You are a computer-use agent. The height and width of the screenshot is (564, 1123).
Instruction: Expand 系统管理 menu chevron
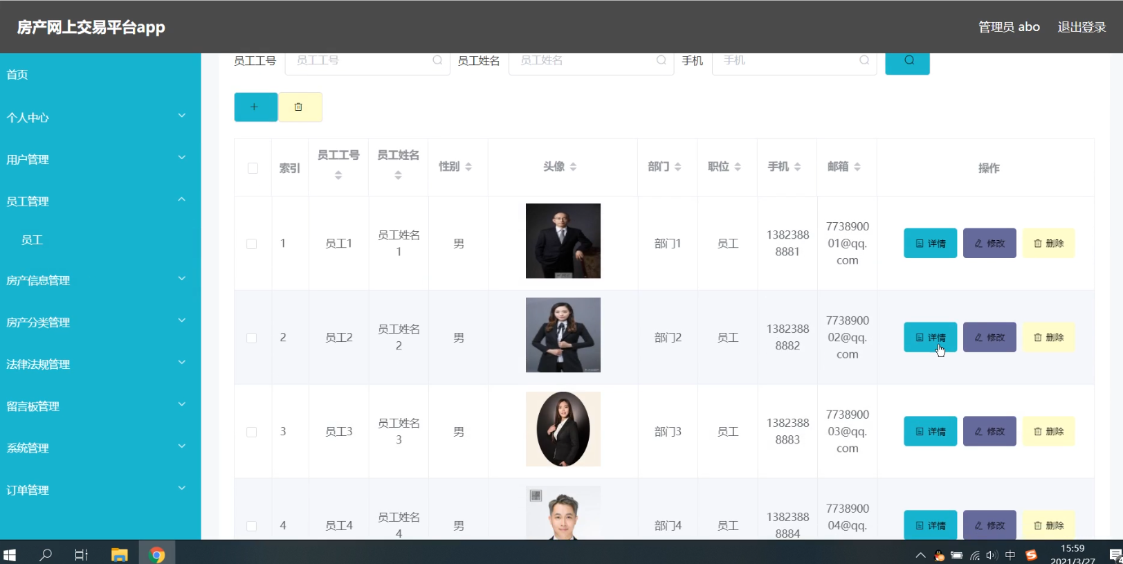[182, 446]
